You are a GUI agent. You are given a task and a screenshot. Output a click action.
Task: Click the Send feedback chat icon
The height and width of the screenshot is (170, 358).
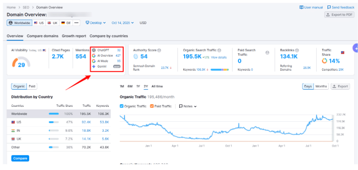tap(329, 7)
